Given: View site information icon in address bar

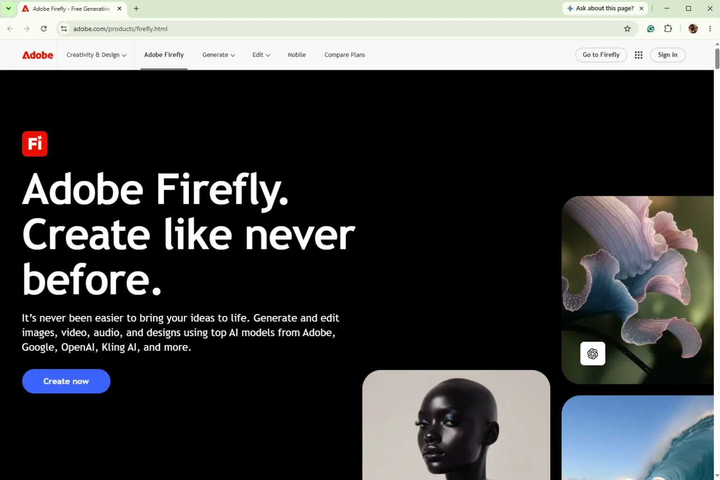Looking at the screenshot, I should tap(64, 29).
